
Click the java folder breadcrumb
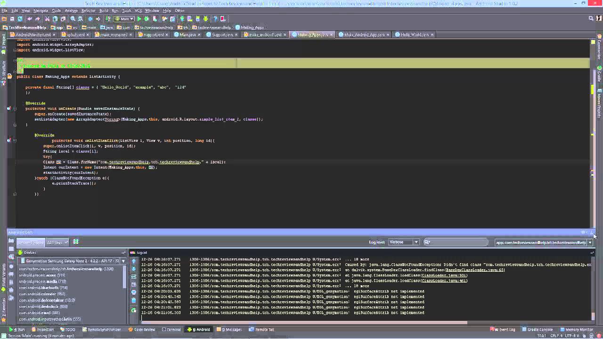(106, 27)
